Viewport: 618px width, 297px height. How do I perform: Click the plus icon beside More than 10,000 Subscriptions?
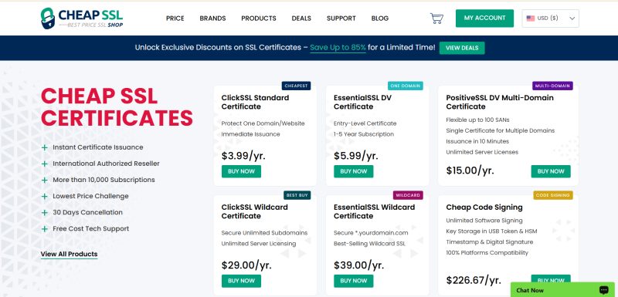pyautogui.click(x=45, y=181)
